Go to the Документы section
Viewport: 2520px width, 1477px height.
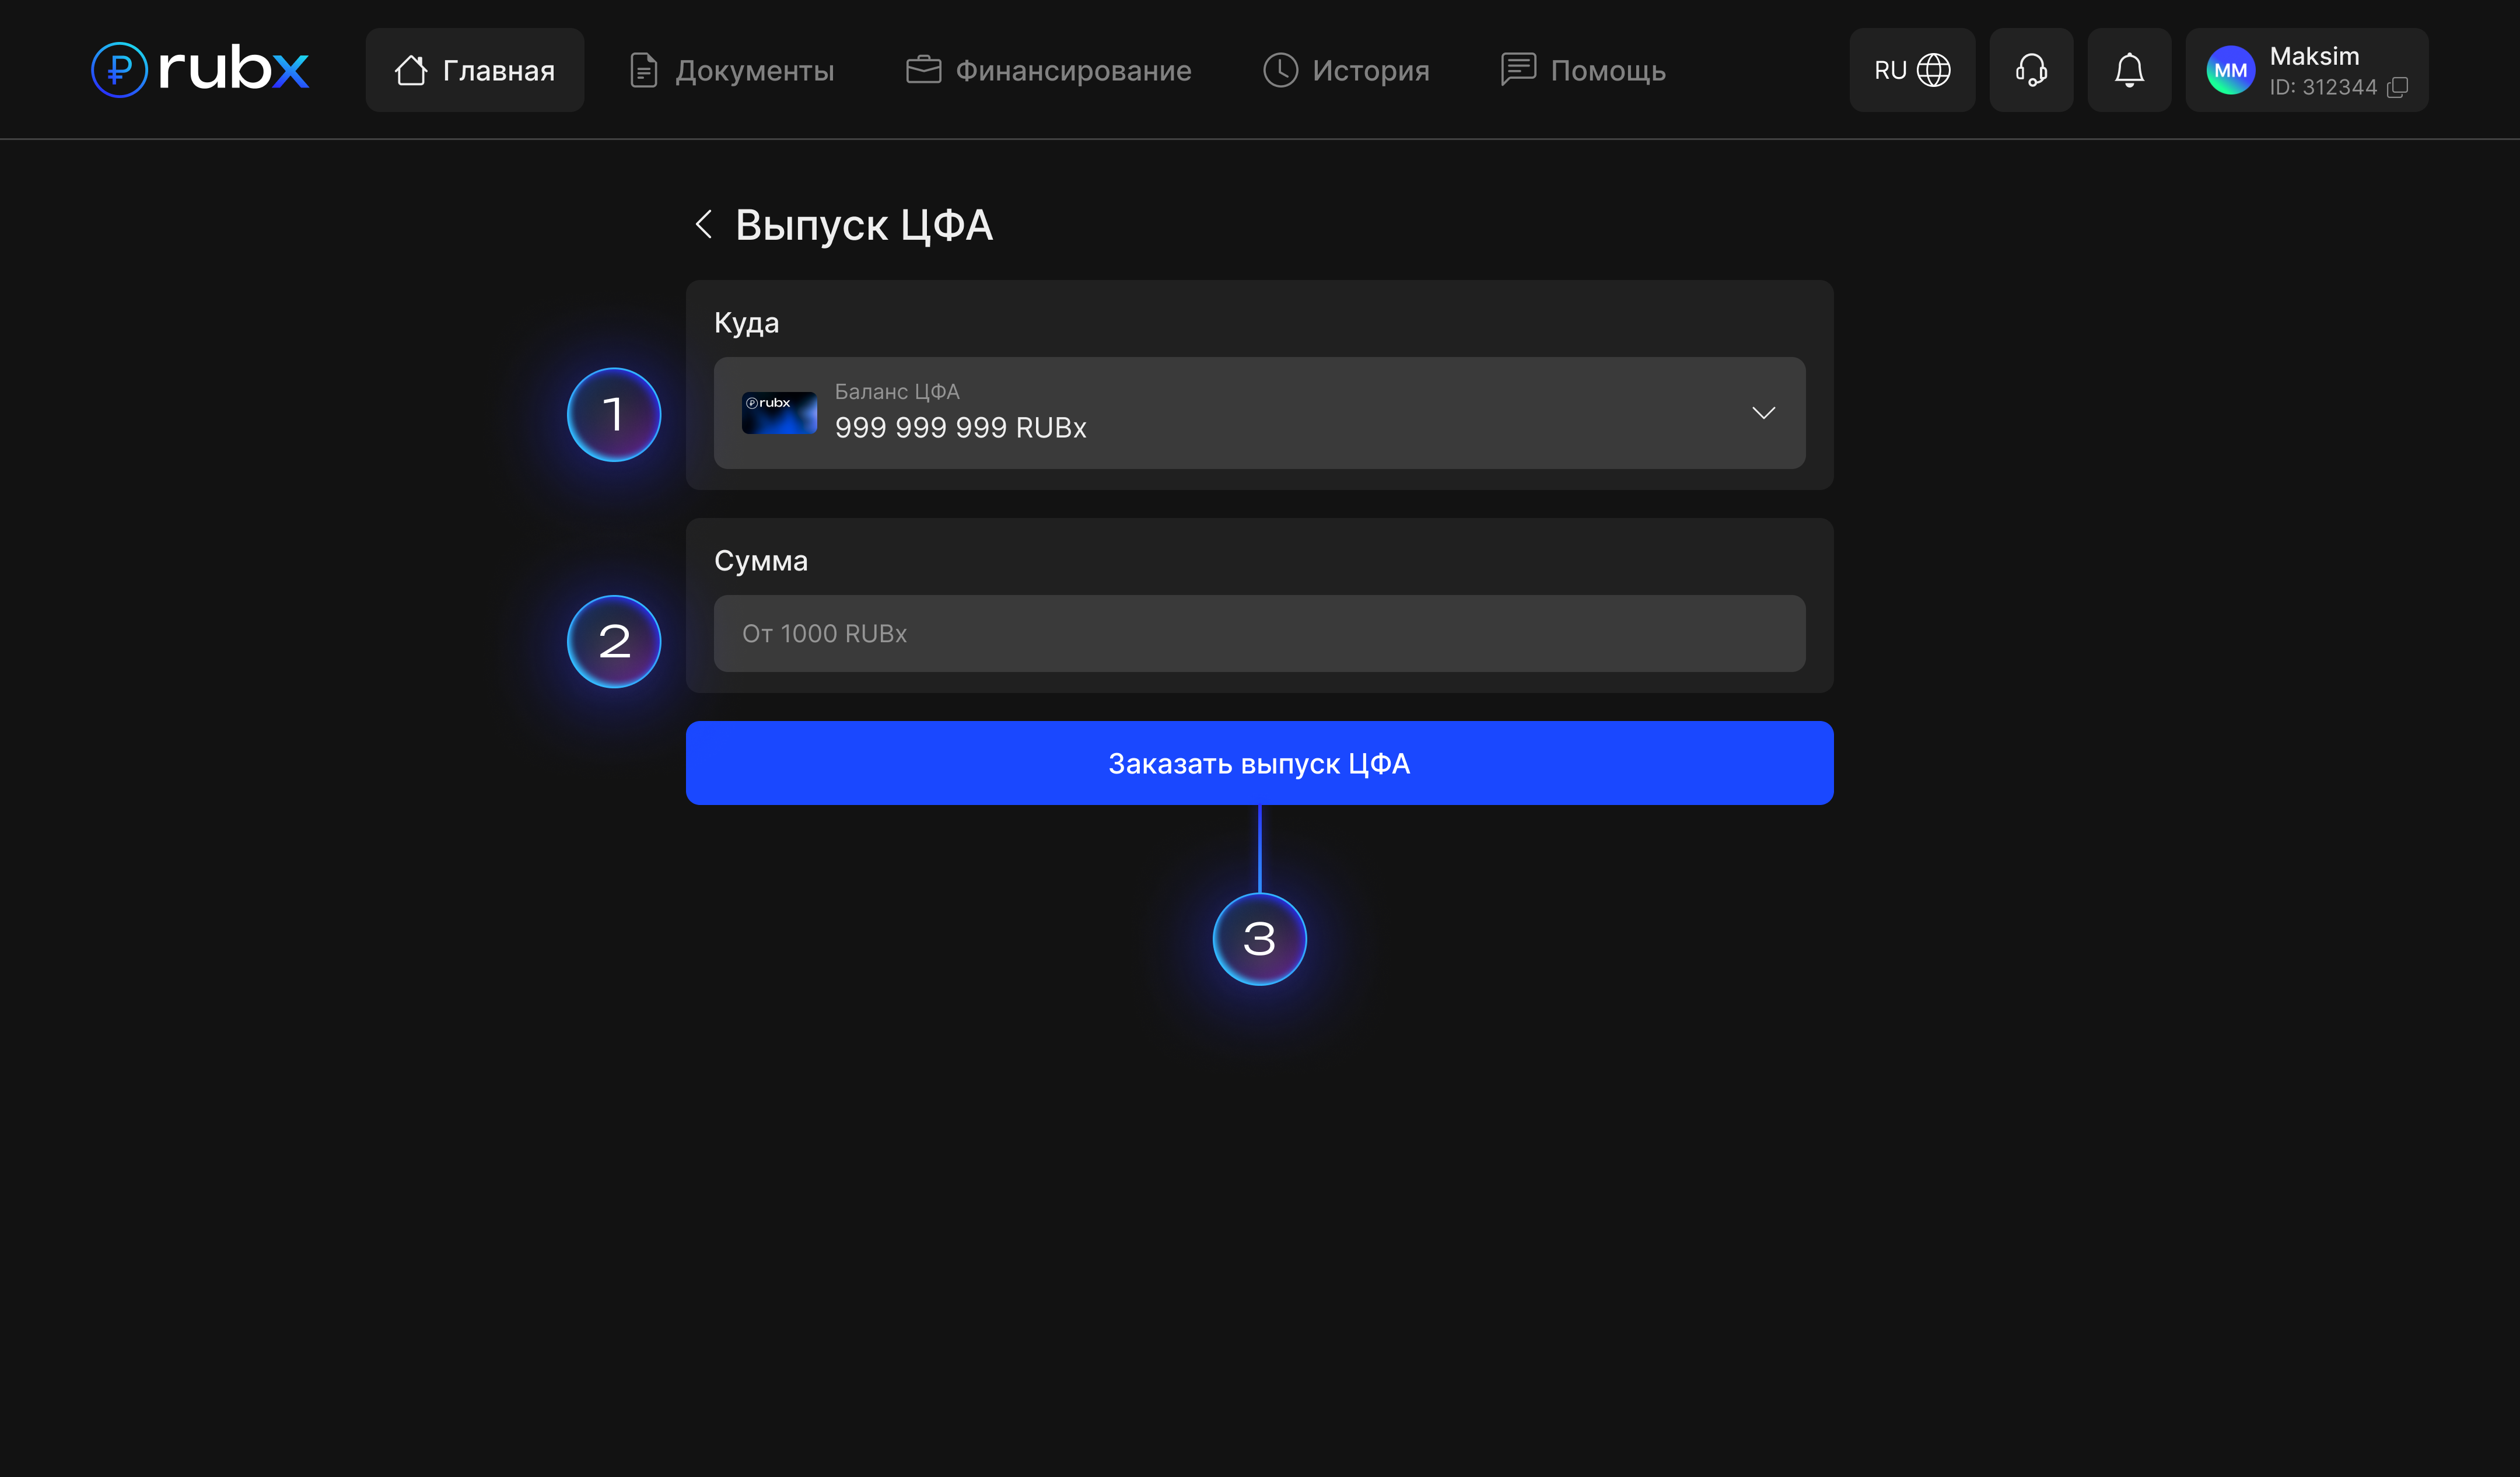732,70
